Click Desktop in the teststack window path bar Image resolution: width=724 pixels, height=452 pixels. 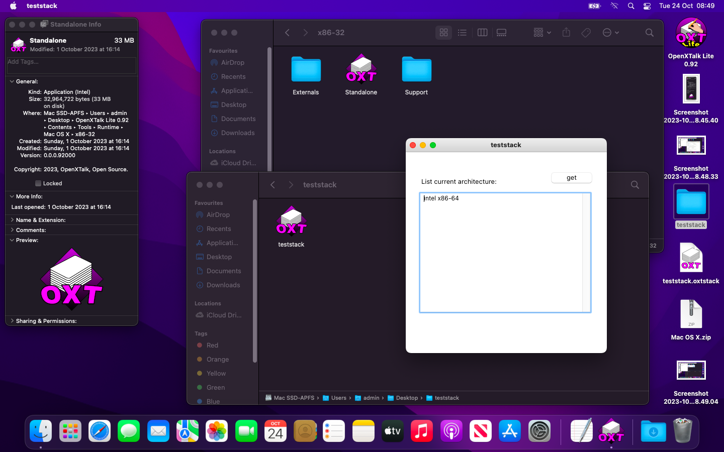403,398
